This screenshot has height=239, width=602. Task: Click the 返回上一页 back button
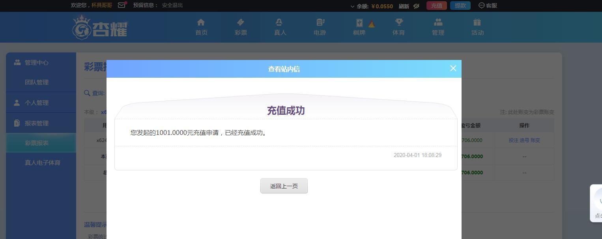point(284,186)
